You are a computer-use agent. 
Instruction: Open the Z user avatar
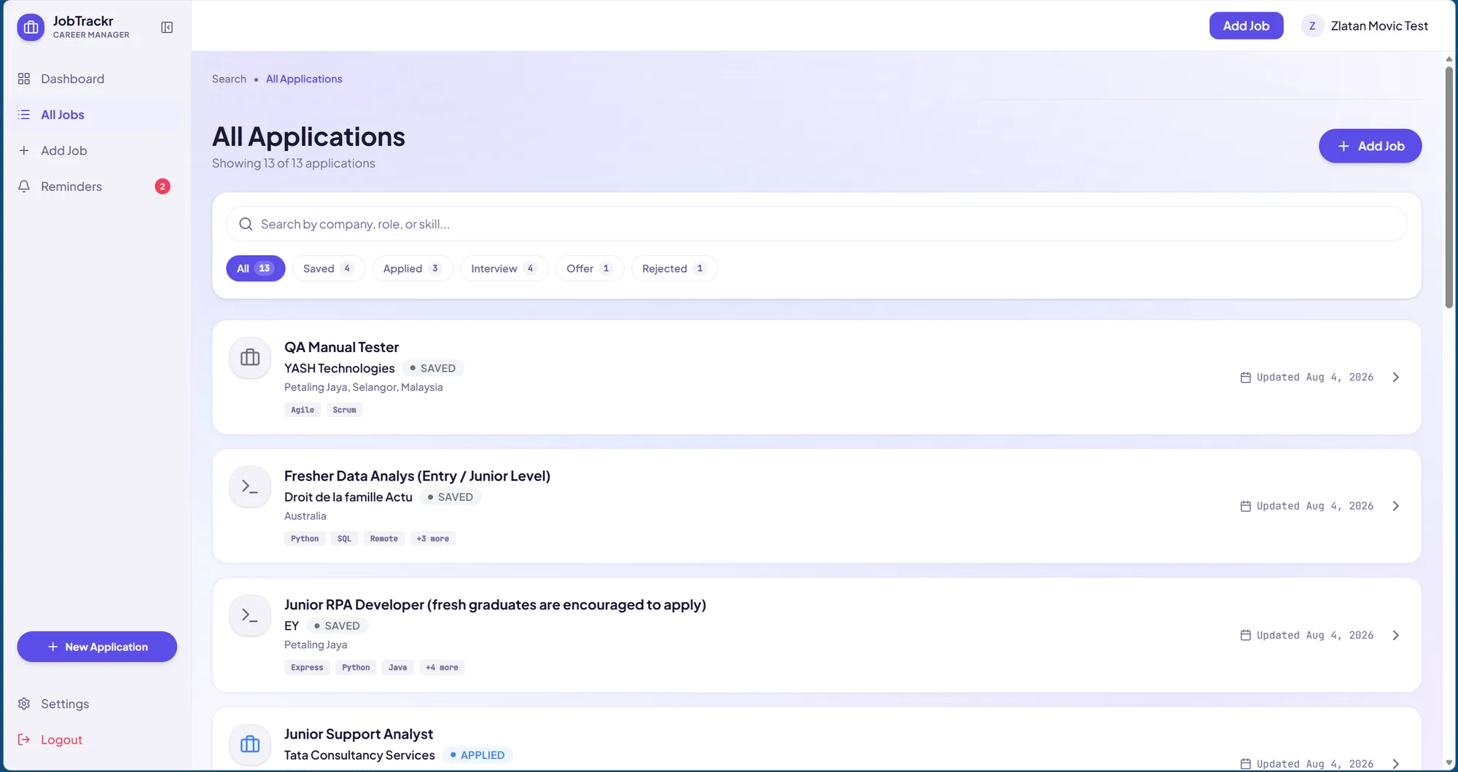(x=1312, y=26)
